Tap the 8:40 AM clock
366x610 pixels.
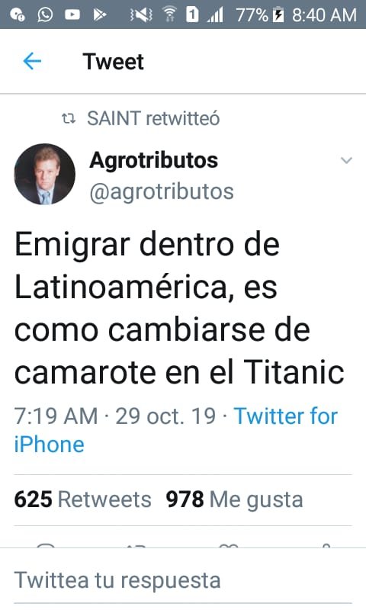coord(324,15)
